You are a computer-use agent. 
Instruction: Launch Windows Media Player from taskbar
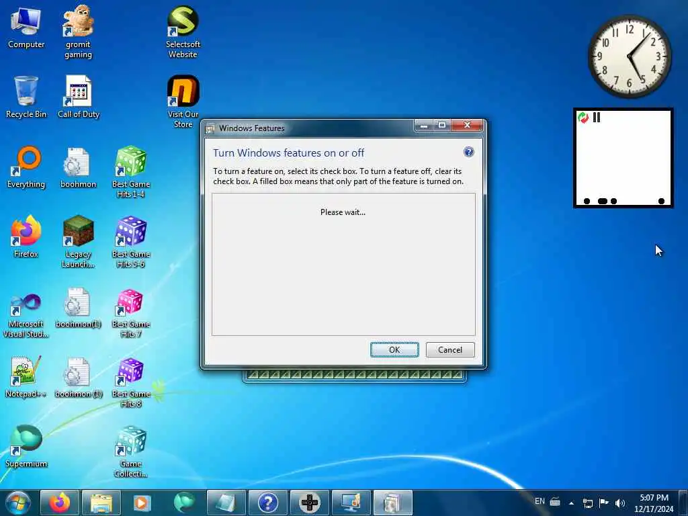[x=142, y=503]
